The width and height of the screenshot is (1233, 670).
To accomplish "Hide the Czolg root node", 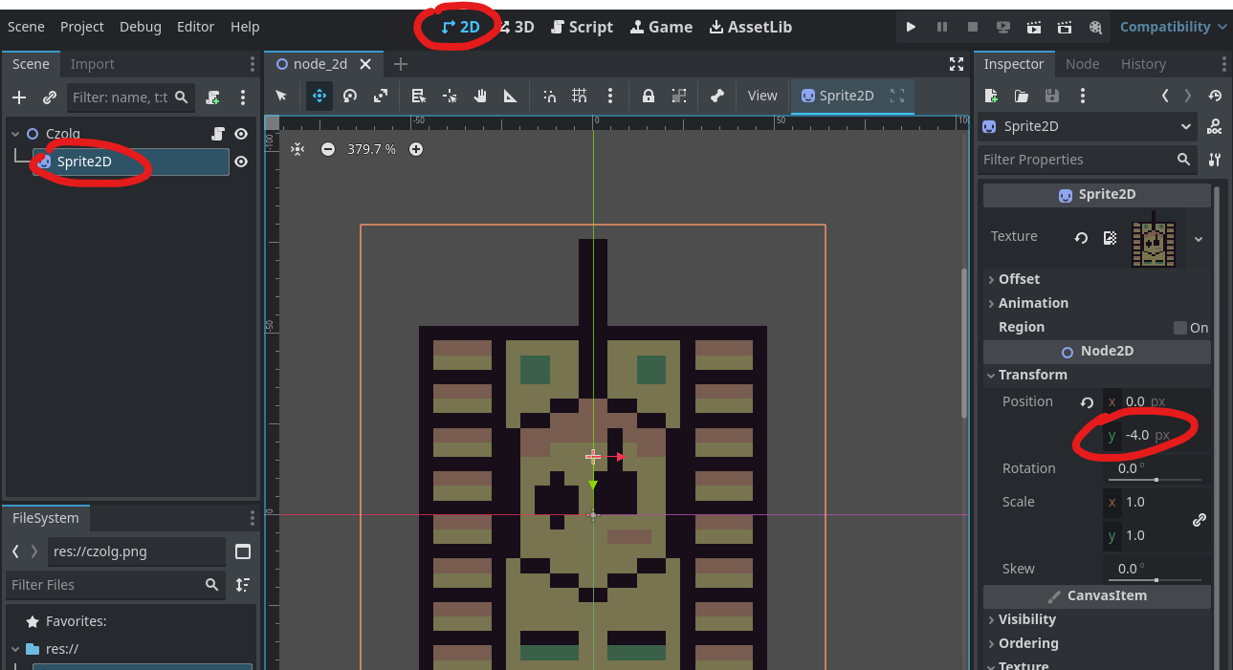I will point(241,134).
